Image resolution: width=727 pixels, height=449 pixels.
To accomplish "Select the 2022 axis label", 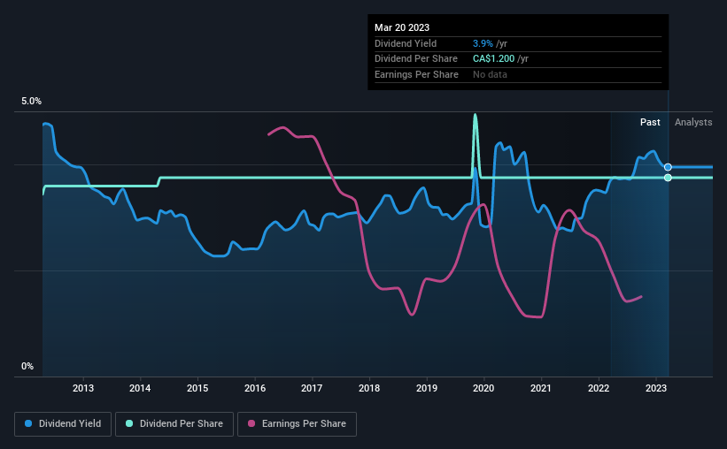I will coord(599,388).
